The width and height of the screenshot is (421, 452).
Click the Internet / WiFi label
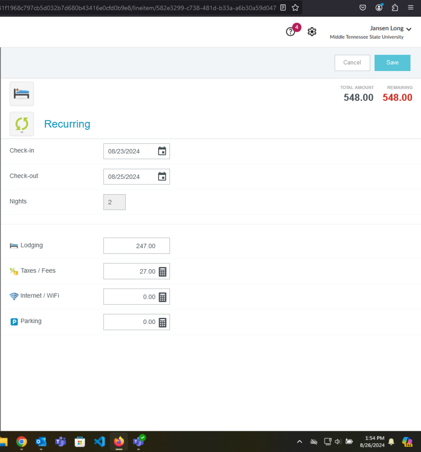pos(40,296)
